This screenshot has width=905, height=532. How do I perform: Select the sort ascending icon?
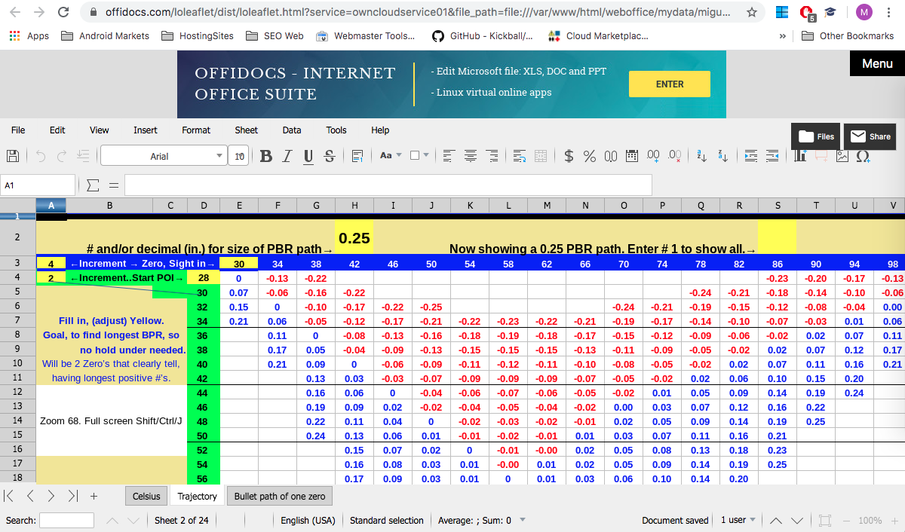coord(700,157)
